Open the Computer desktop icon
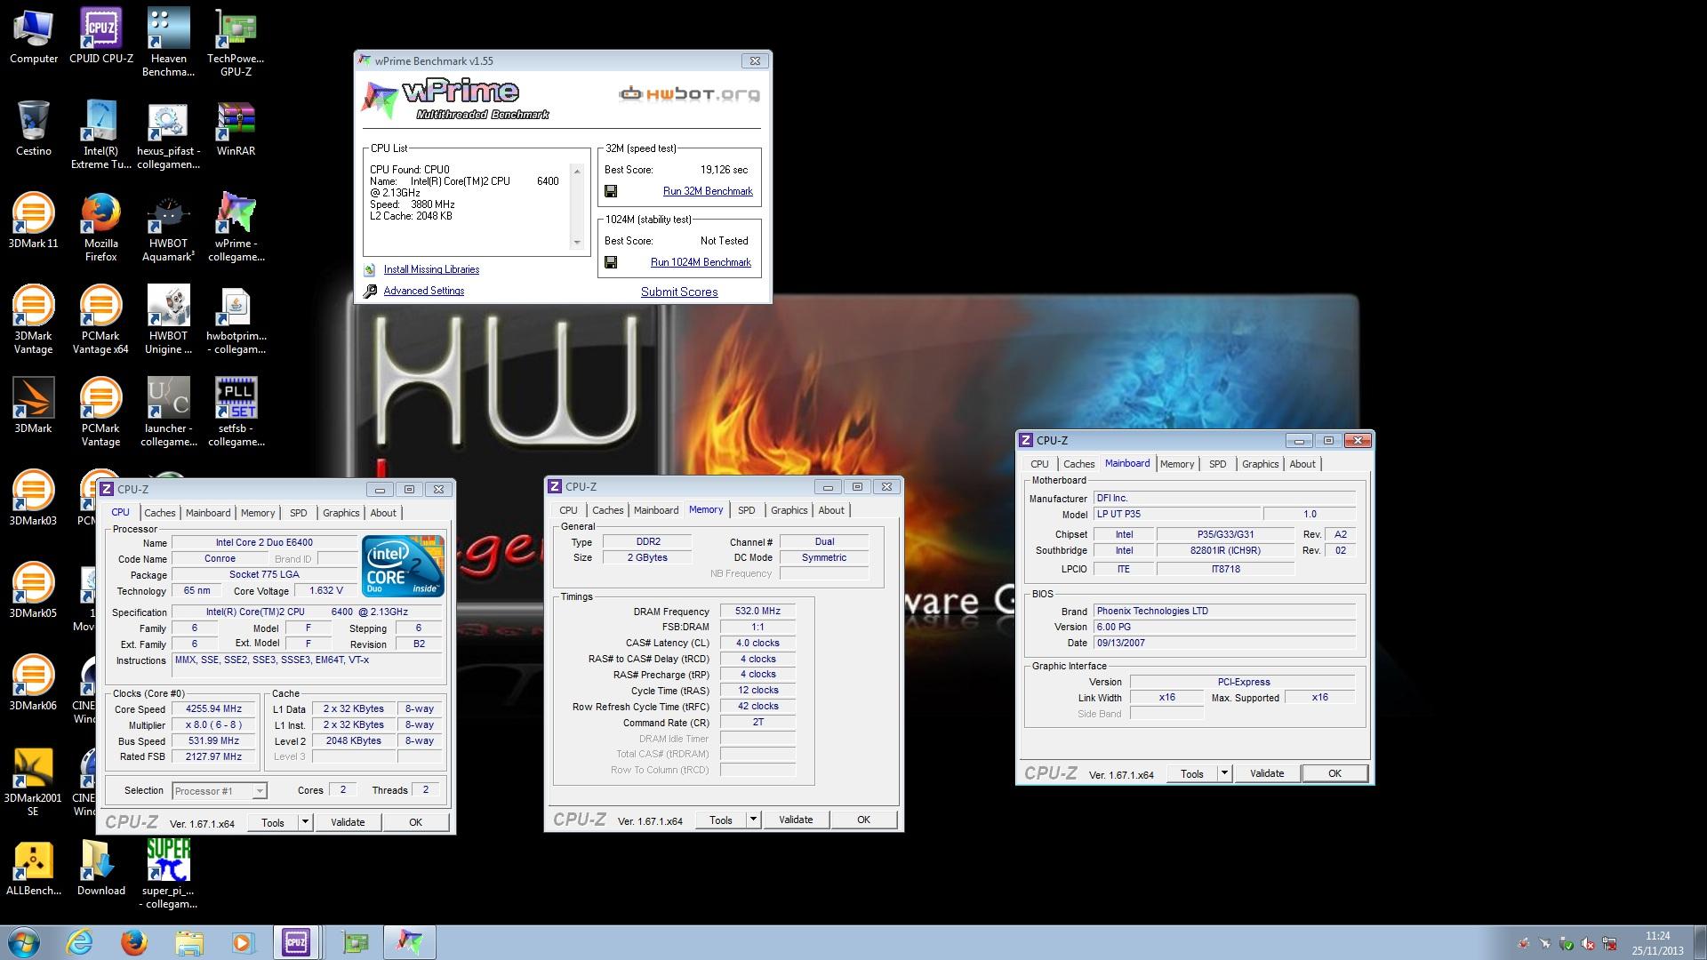 point(34,36)
